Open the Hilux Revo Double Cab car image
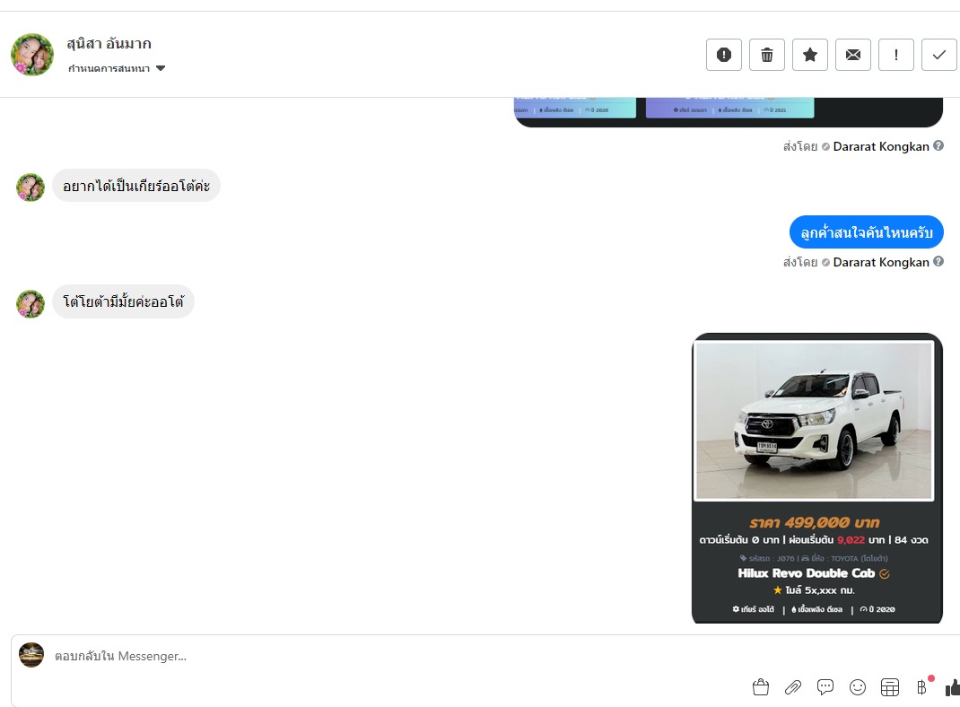Viewport: 960px width, 707px height. [815, 421]
